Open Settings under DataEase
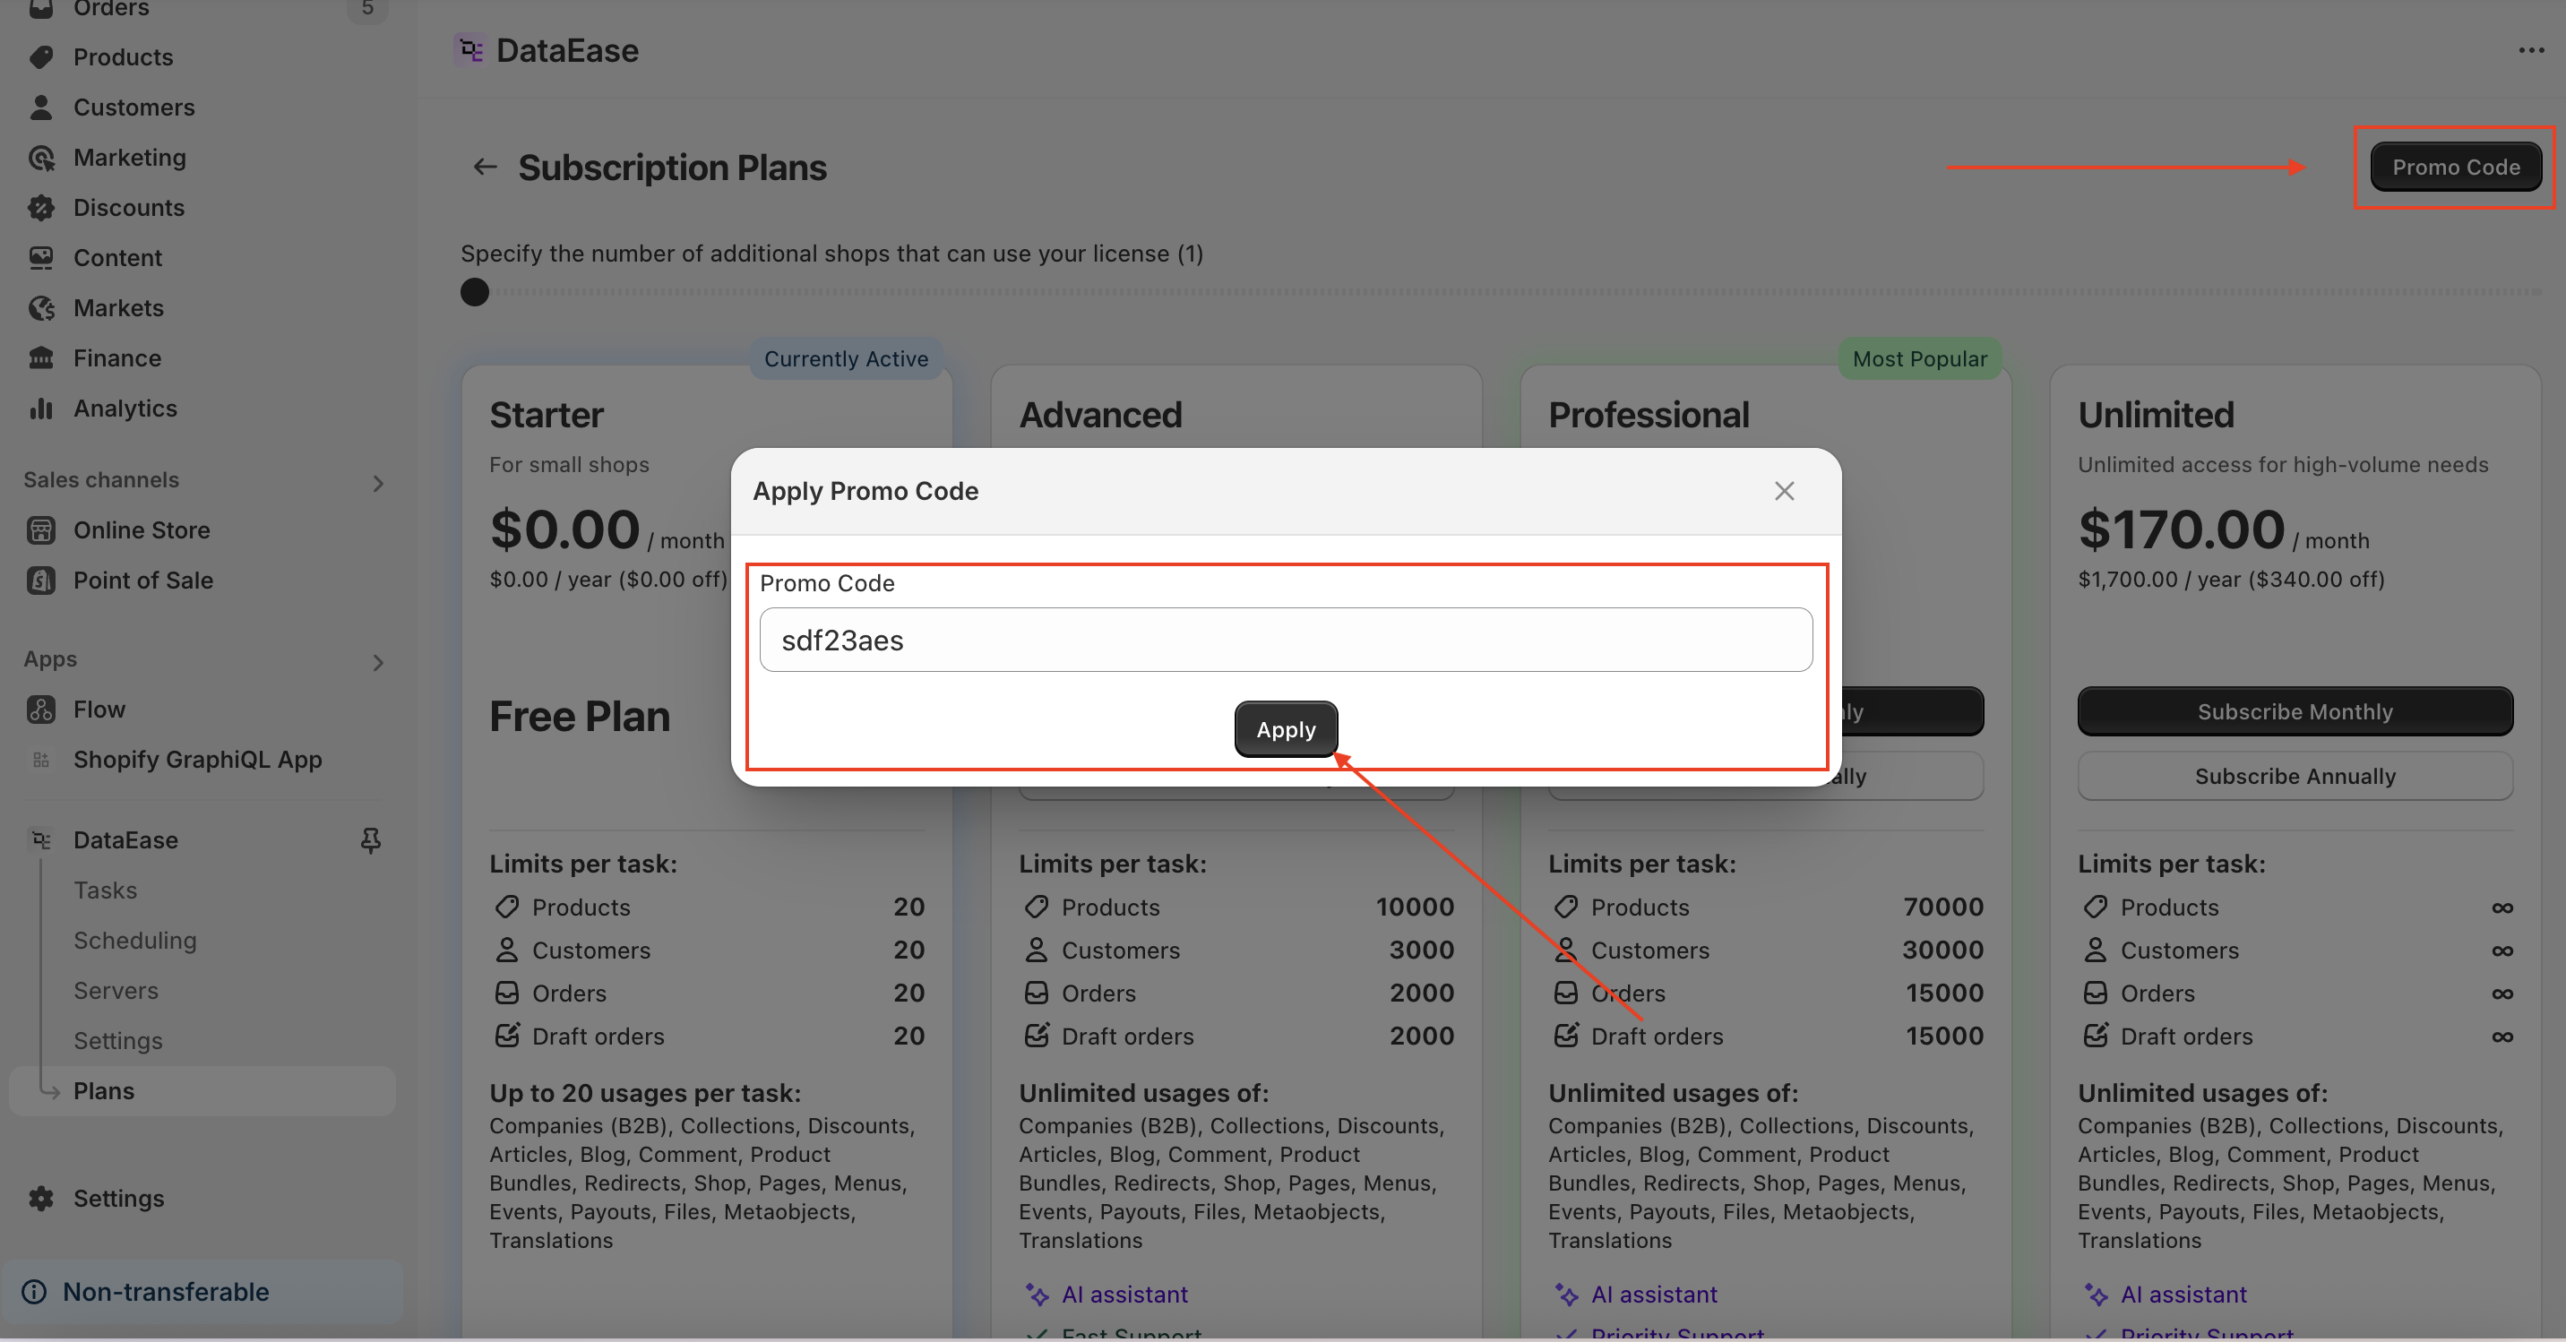 117,1041
